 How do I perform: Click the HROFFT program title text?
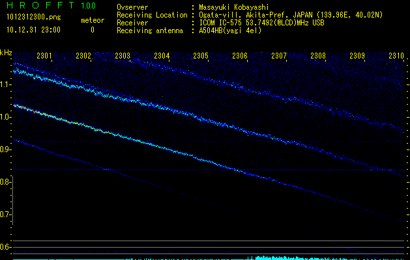click(x=41, y=5)
